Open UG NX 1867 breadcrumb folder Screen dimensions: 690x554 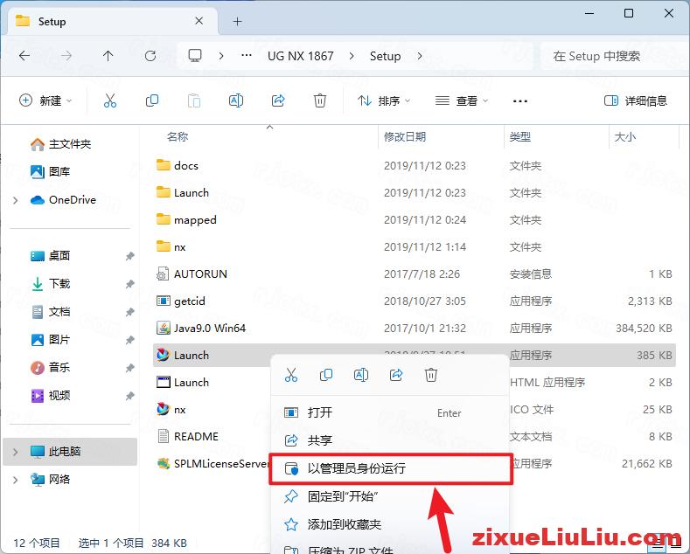[x=301, y=56]
